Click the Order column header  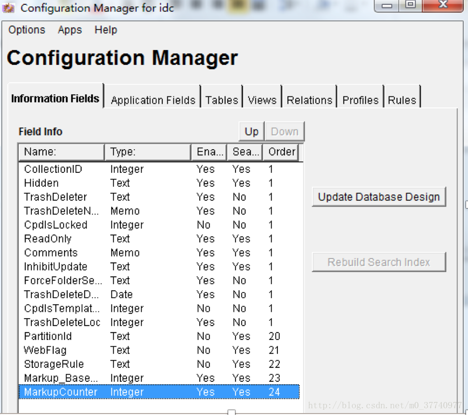281,152
